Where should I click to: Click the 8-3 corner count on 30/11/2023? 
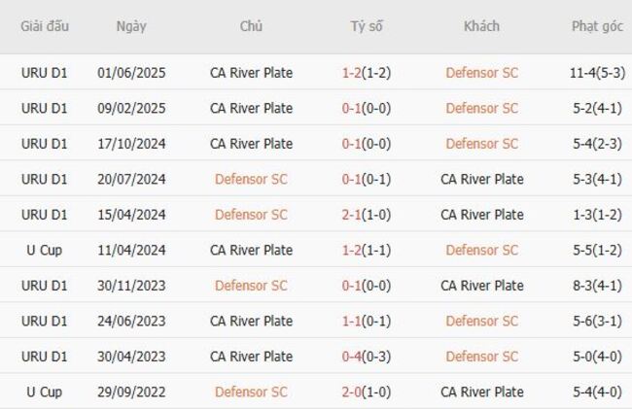point(597,286)
